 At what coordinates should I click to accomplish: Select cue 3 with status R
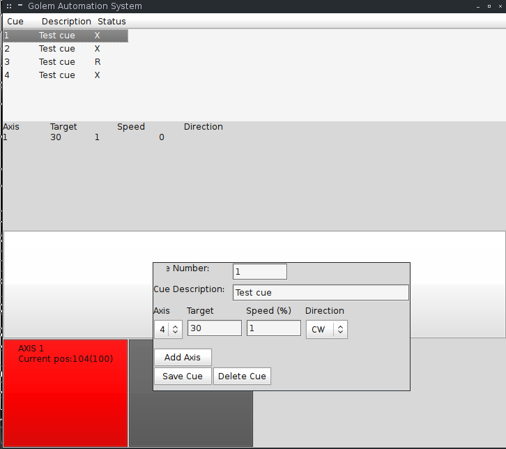(x=65, y=62)
